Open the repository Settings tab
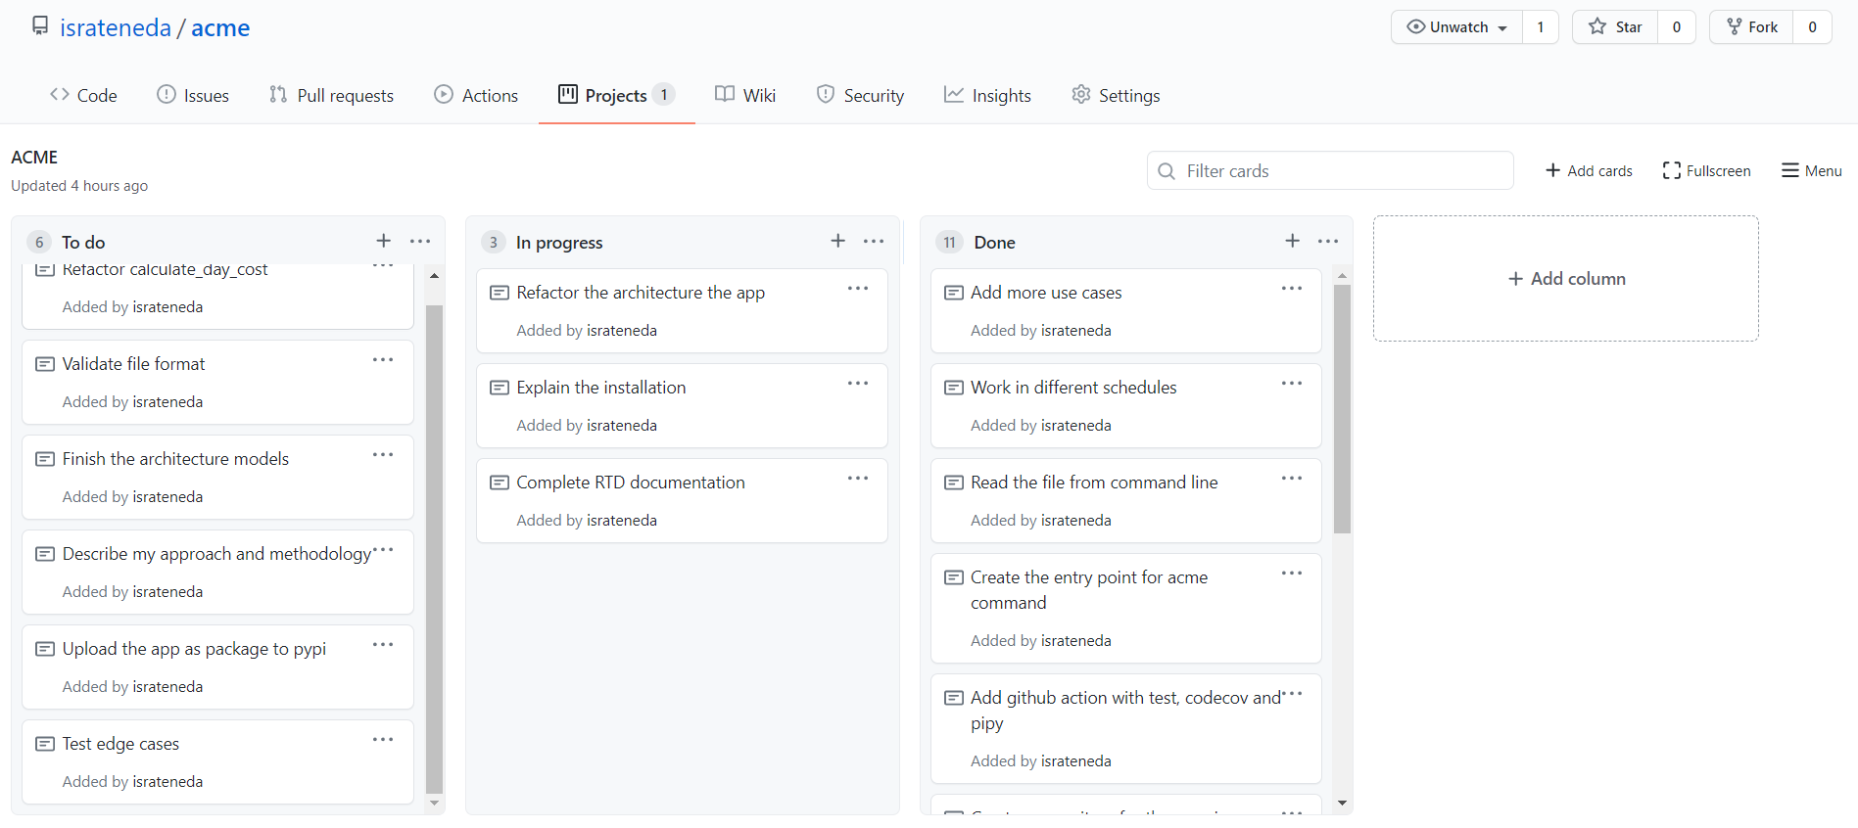 [1116, 95]
